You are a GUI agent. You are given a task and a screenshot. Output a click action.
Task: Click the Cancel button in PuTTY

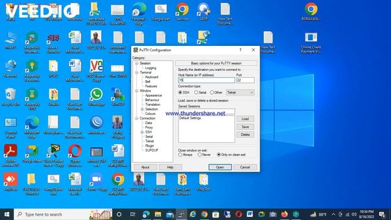(245, 167)
